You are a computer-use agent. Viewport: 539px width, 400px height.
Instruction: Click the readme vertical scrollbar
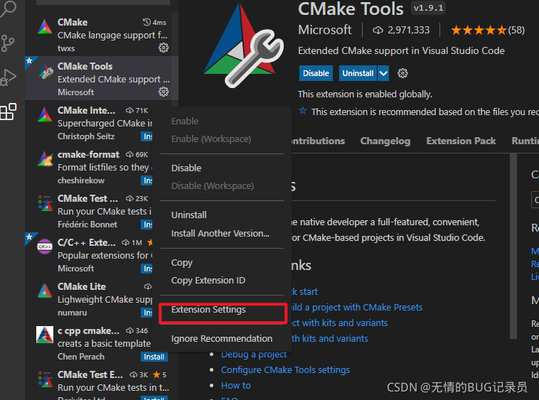[x=513, y=246]
